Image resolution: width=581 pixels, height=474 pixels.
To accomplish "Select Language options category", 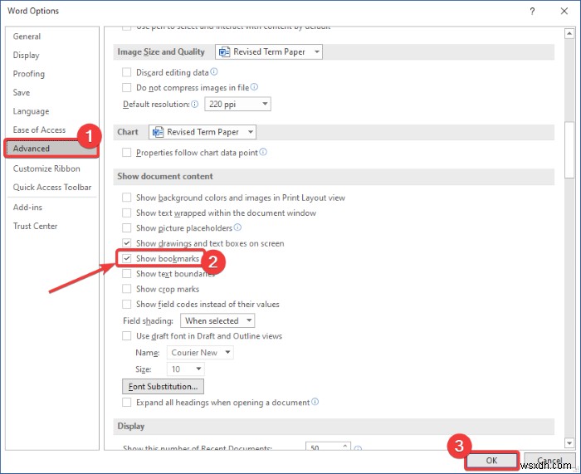I will point(31,111).
